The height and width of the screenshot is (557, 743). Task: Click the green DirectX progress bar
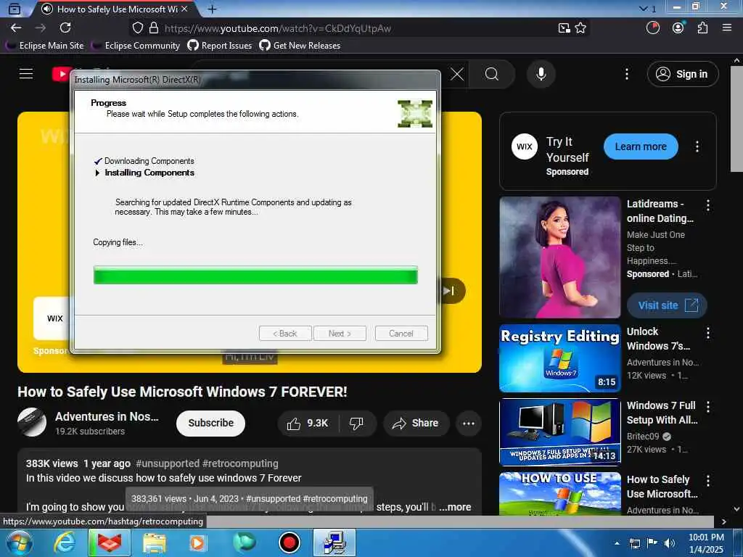pyautogui.click(x=255, y=275)
